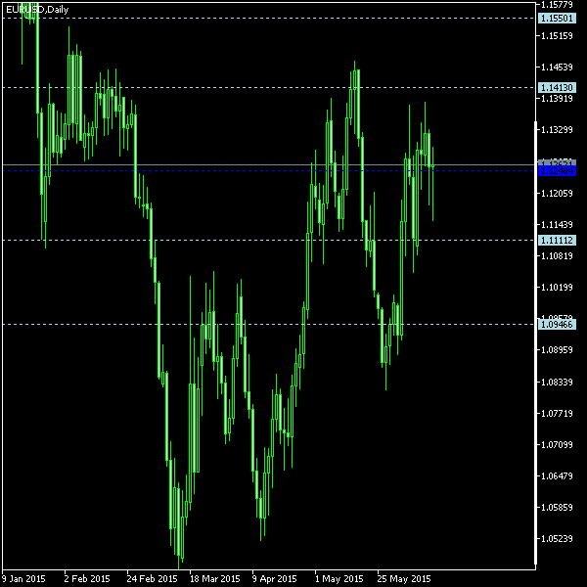Viewport: 587px width, 587px height.
Task: Click the 9 Apr 2015 date label
Action: [x=274, y=579]
